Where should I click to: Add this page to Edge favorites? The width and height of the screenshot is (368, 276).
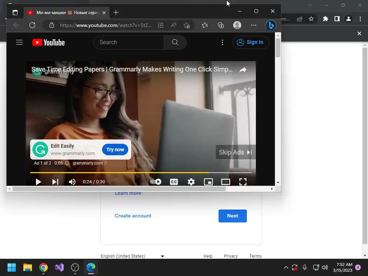[187, 25]
